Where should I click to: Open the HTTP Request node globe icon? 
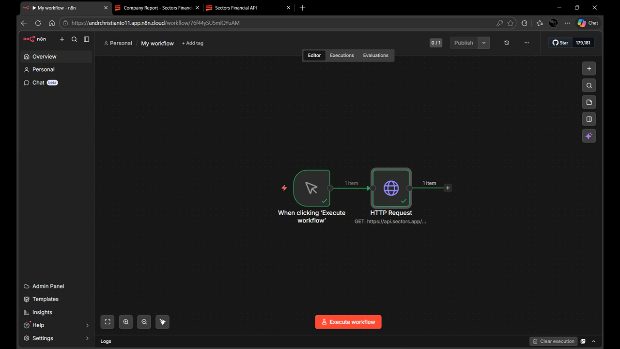click(391, 188)
